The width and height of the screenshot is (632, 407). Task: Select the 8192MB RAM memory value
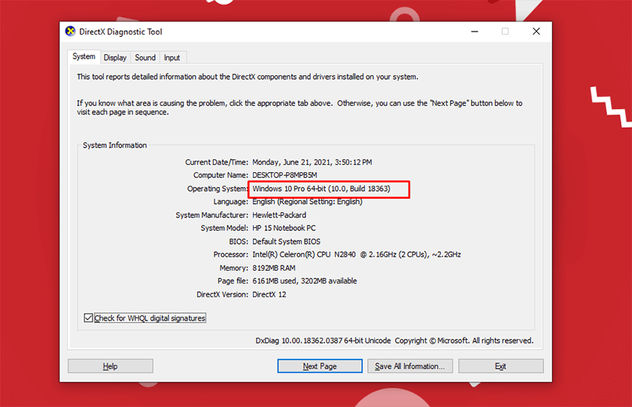274,268
